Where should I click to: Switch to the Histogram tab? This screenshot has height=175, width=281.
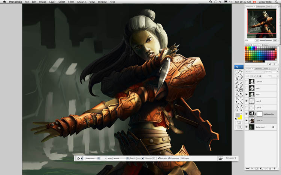click(261, 6)
